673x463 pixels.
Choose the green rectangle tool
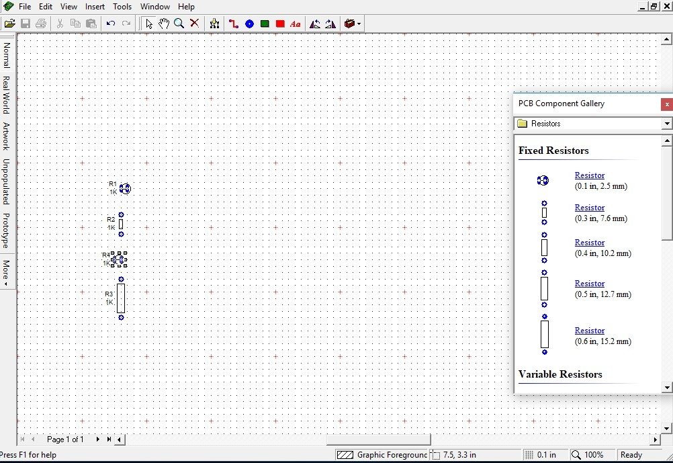point(265,24)
